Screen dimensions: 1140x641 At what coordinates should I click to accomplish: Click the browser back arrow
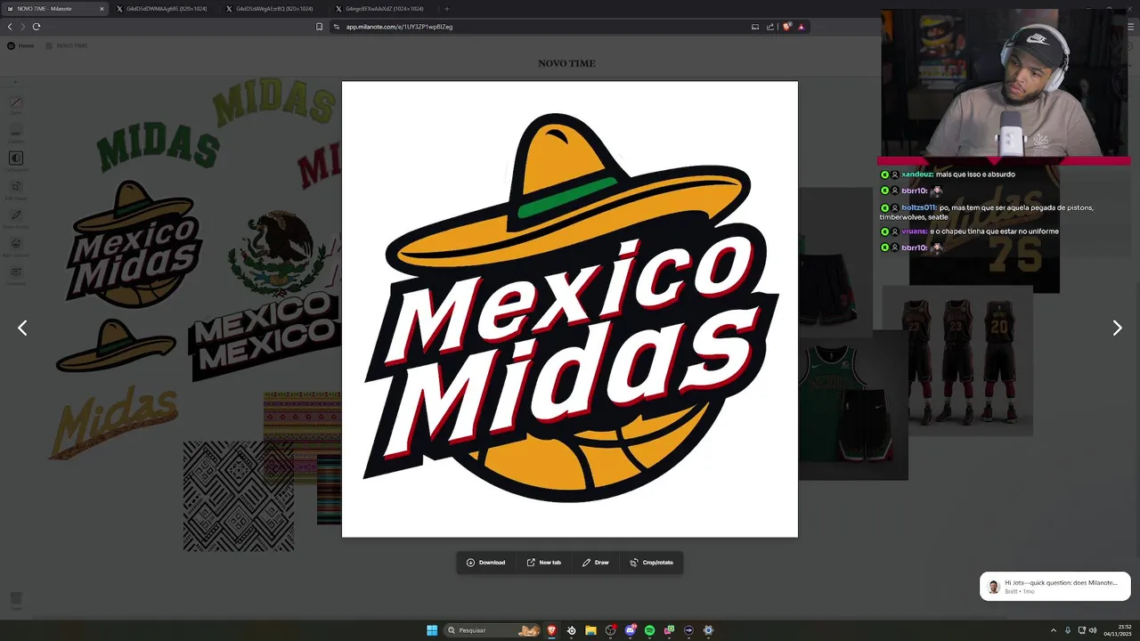tap(10, 27)
